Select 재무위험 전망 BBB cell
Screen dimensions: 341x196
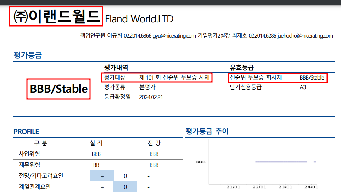coord(154,165)
